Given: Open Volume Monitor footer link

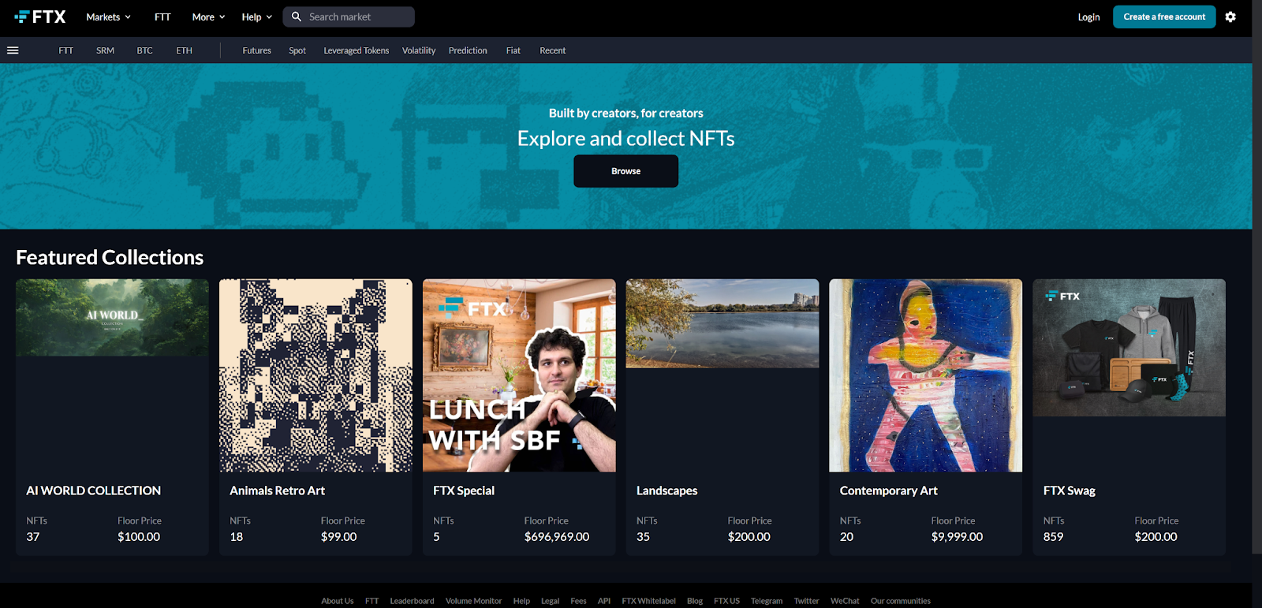Looking at the screenshot, I should tap(473, 601).
